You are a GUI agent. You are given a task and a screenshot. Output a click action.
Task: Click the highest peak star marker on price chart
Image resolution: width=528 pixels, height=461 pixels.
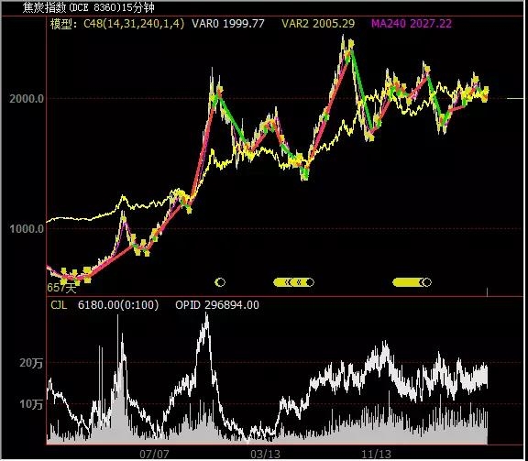click(351, 44)
